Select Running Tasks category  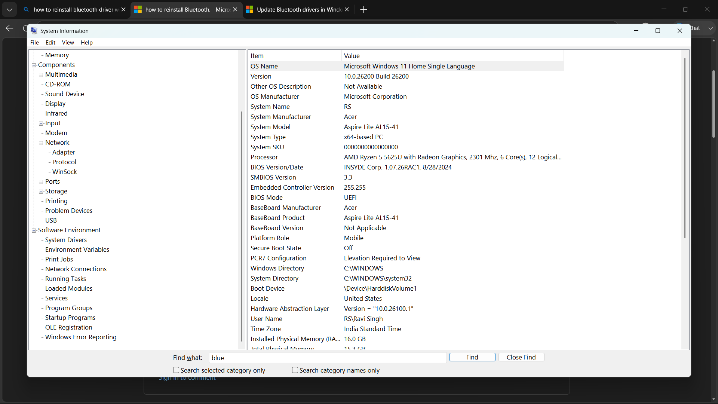click(x=65, y=279)
